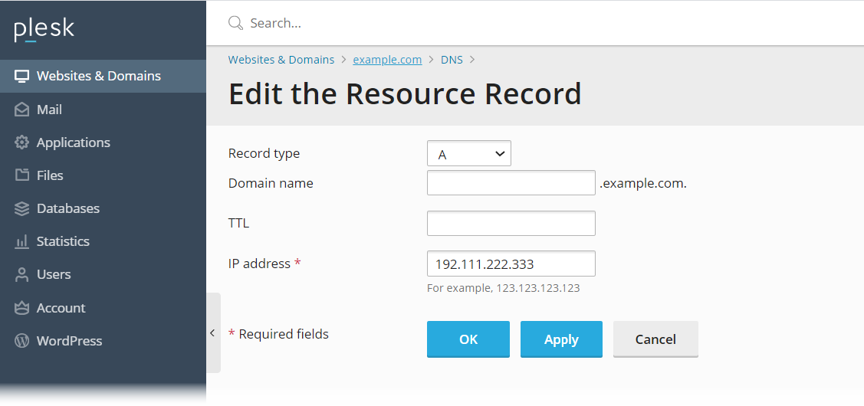The image size is (864, 406).
Task: Go to Statistics in the sidebar
Action: pyautogui.click(x=63, y=241)
